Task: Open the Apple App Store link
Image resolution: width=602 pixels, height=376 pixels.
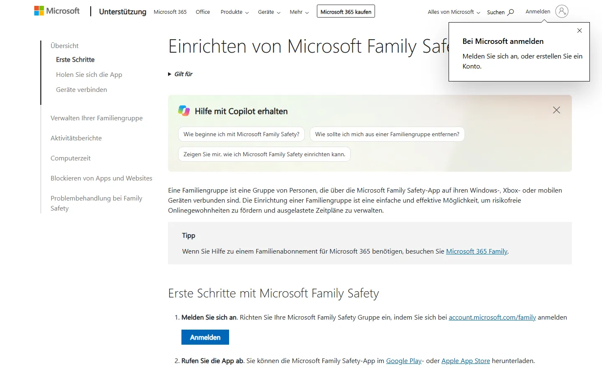Action: (466, 361)
